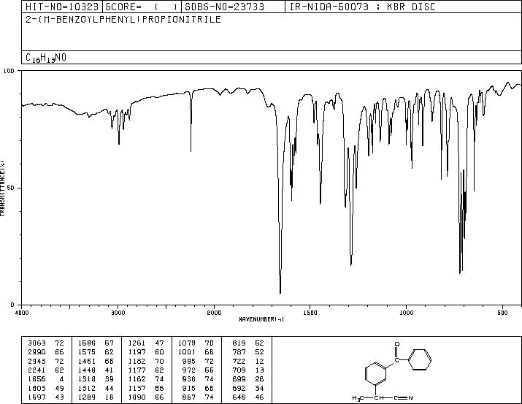The height and width of the screenshot is (404, 522).
Task: Select the IR-NIDA-50073 : KBR DISC label
Action: pyautogui.click(x=362, y=7)
